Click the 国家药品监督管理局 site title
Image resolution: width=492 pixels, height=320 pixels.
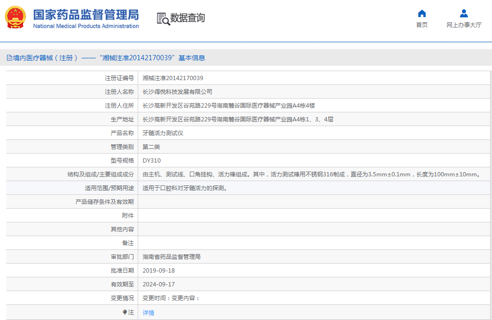click(85, 14)
